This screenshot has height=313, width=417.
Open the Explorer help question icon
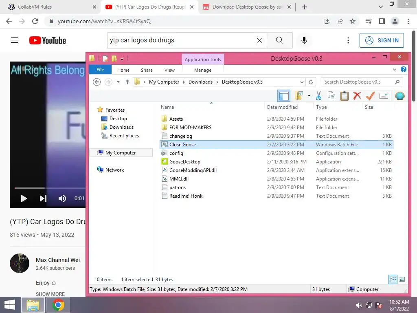tap(403, 69)
